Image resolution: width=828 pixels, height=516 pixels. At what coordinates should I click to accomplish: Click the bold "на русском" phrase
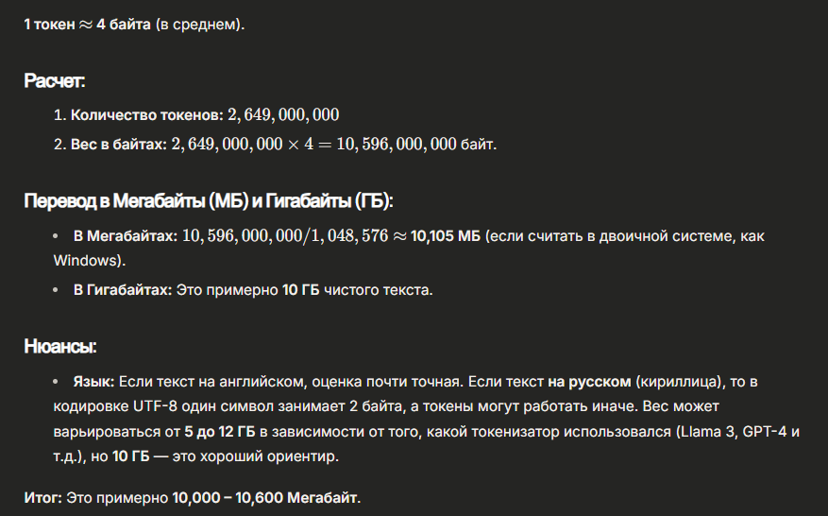click(589, 382)
